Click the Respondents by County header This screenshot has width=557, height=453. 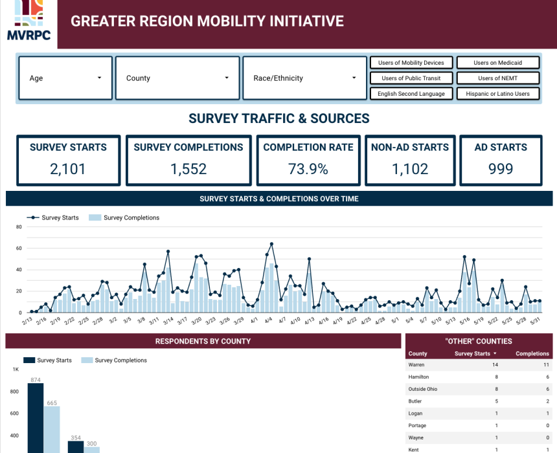203,341
